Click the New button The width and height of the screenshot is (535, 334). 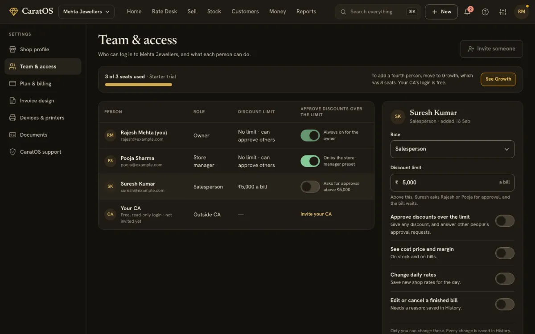(x=441, y=12)
